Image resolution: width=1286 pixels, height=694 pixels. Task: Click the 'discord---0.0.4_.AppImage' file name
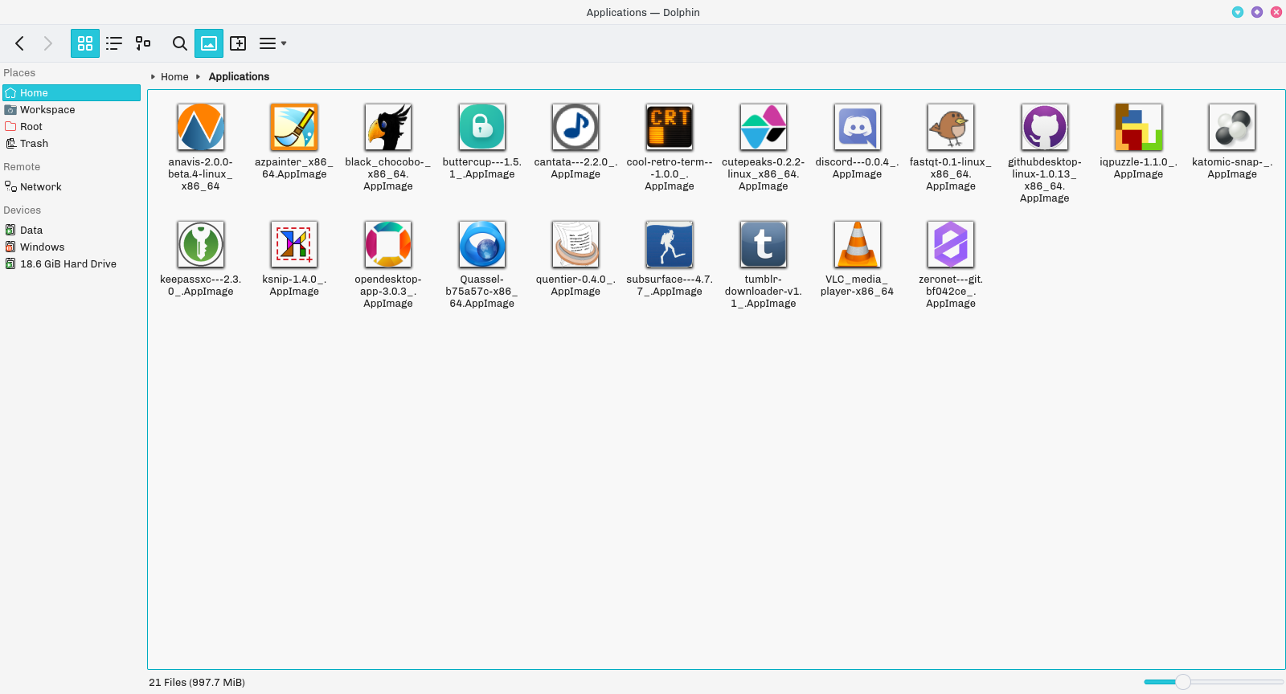(858, 168)
